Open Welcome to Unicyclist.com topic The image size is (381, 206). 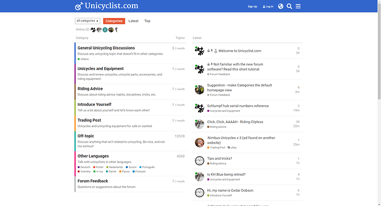click(x=240, y=51)
